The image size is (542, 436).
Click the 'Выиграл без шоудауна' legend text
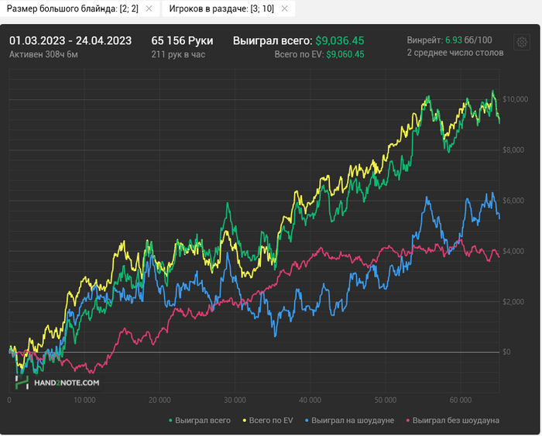456,421
